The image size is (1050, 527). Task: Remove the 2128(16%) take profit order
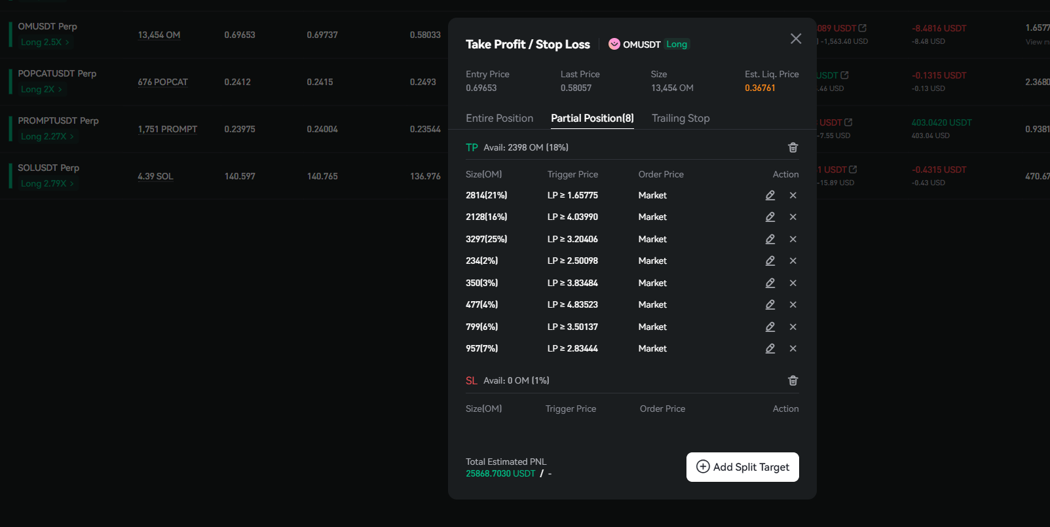coord(793,217)
